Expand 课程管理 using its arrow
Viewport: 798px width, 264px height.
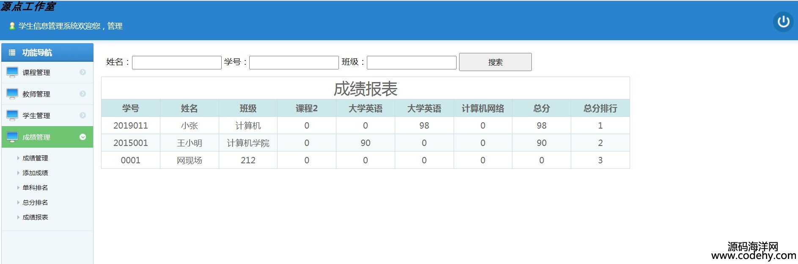pyautogui.click(x=83, y=72)
